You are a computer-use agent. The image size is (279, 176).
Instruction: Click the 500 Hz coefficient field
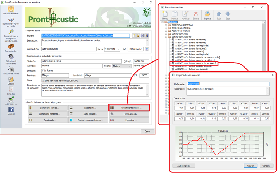(254, 108)
